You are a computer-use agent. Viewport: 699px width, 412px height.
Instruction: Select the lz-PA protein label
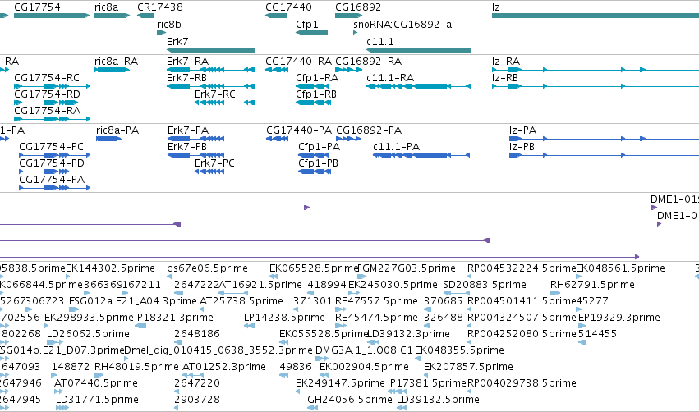coord(522,130)
